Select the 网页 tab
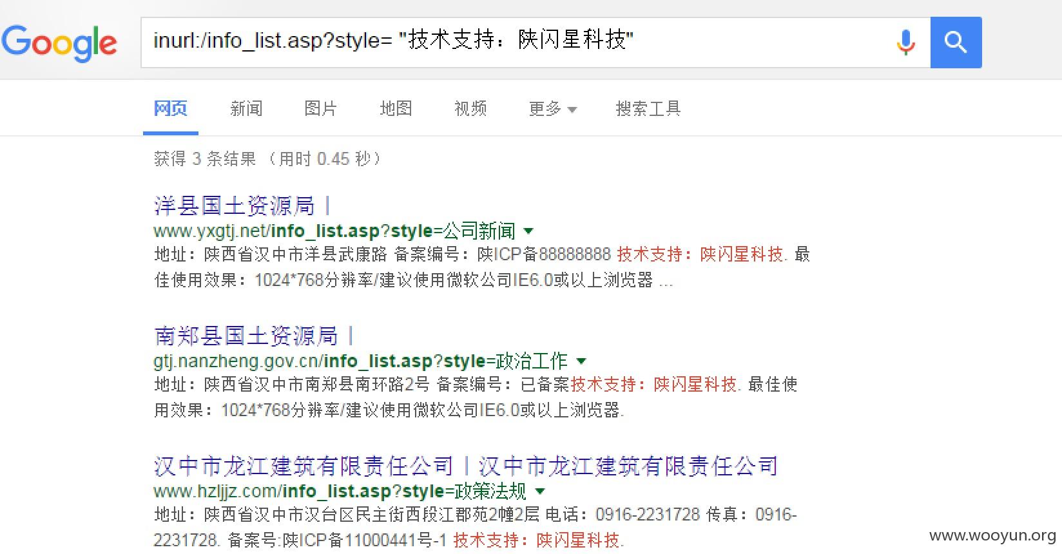Image resolution: width=1062 pixels, height=554 pixels. [171, 108]
